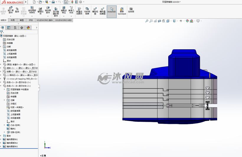242x157 pixels.
Task: Click the New document icon
Action: pos(34,2)
